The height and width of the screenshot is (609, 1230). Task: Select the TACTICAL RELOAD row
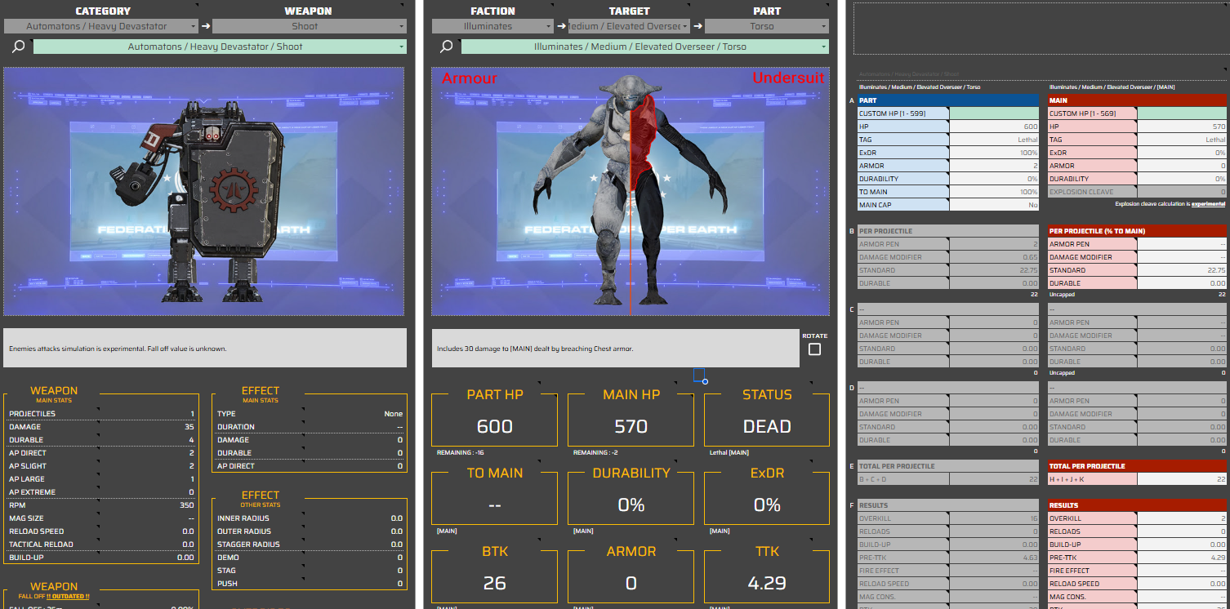[102, 545]
